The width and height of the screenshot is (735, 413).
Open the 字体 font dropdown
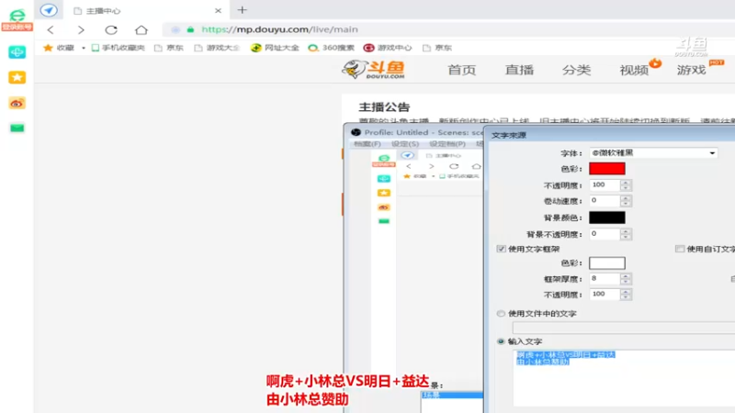tap(654, 153)
